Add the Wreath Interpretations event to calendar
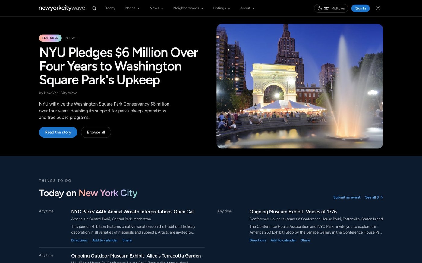Viewport: 422px width, 263px height. [105, 240]
